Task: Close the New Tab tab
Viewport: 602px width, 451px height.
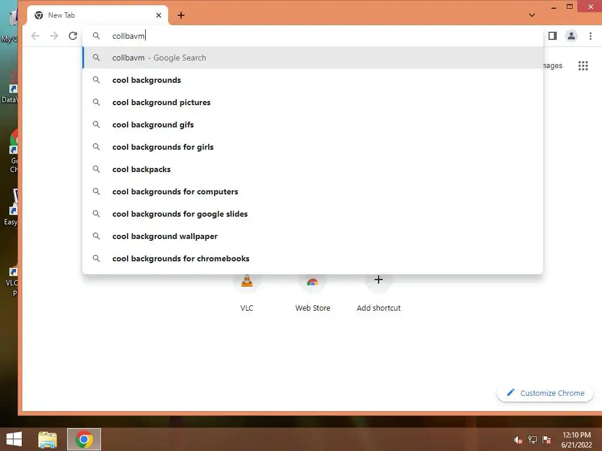Action: click(x=159, y=15)
